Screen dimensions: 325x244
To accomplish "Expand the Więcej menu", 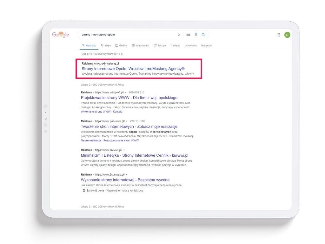I will [x=175, y=45].
